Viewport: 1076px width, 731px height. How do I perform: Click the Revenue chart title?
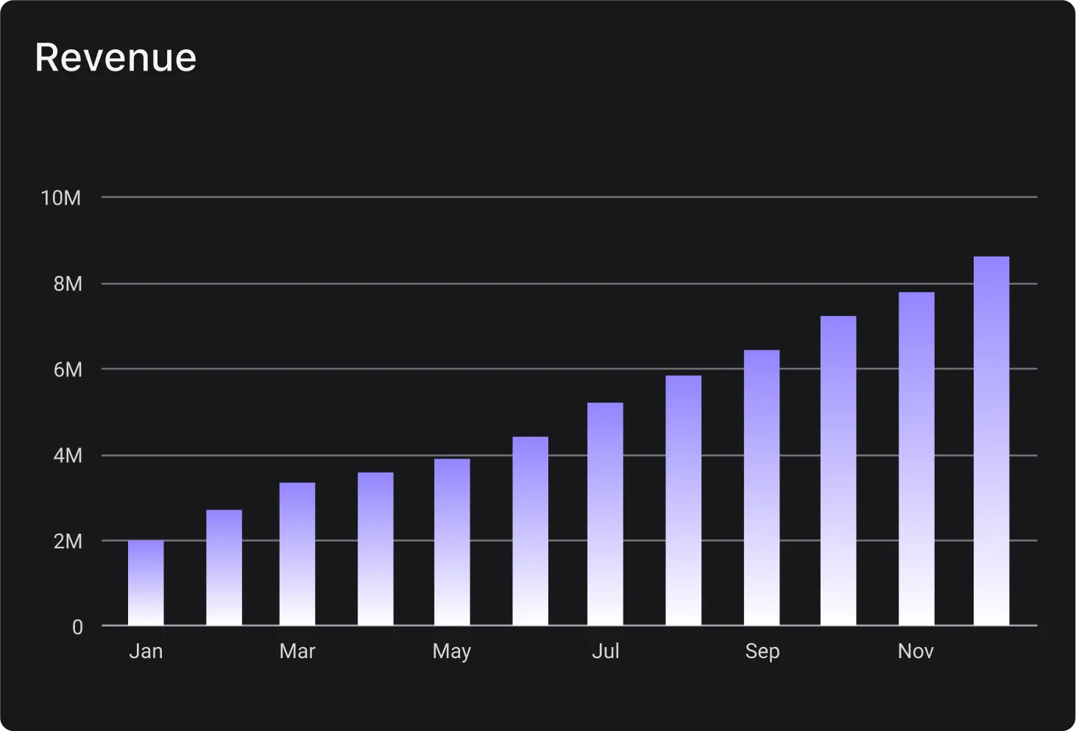(x=116, y=58)
